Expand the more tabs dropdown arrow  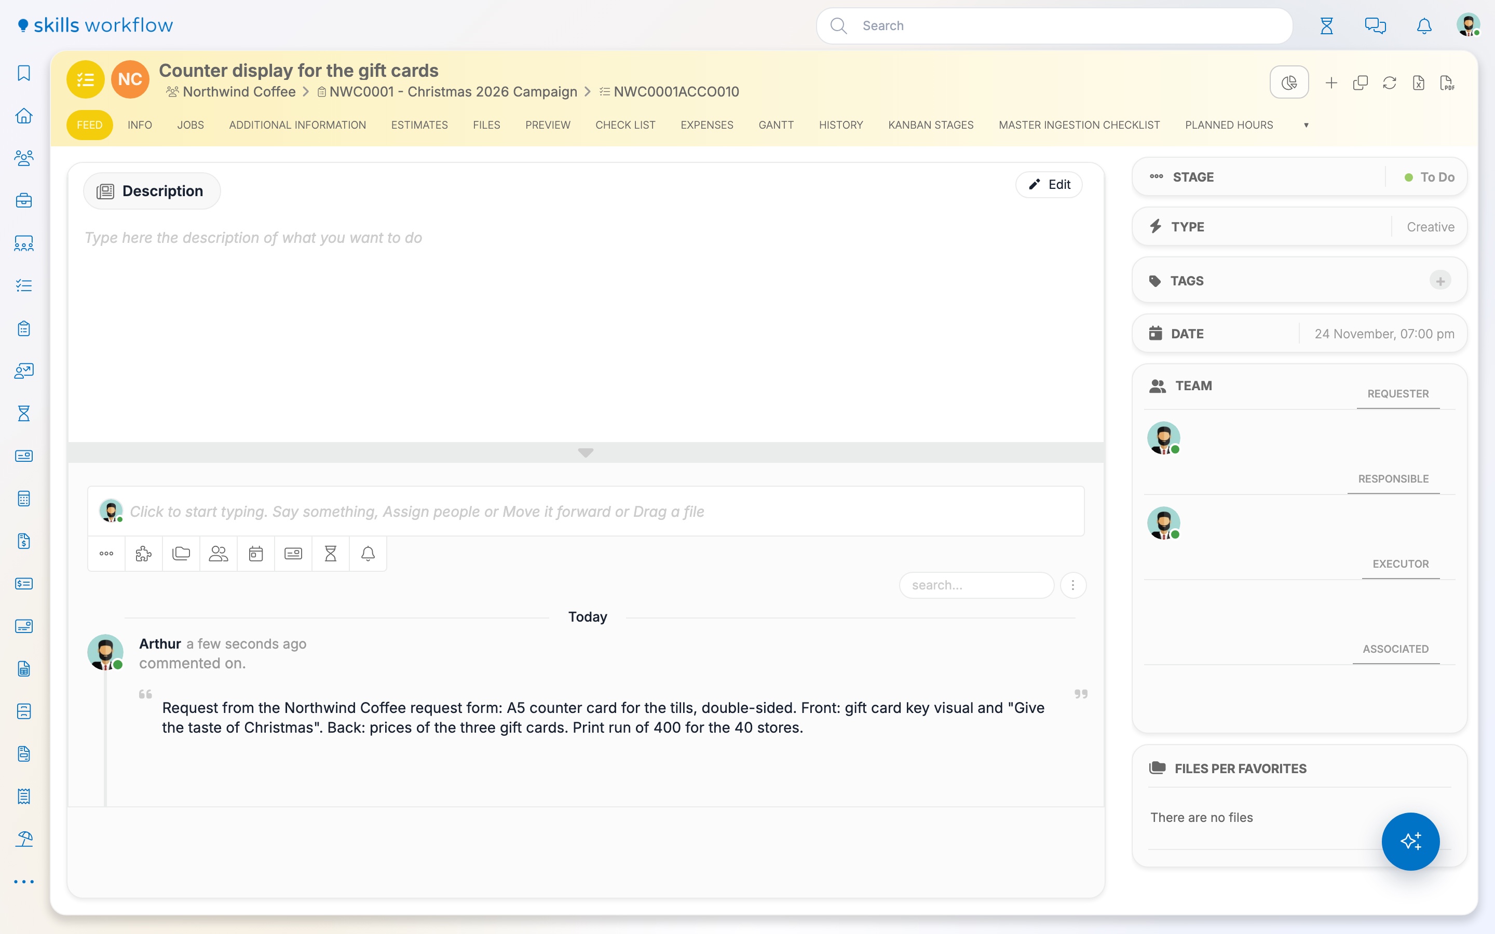coord(1306,125)
